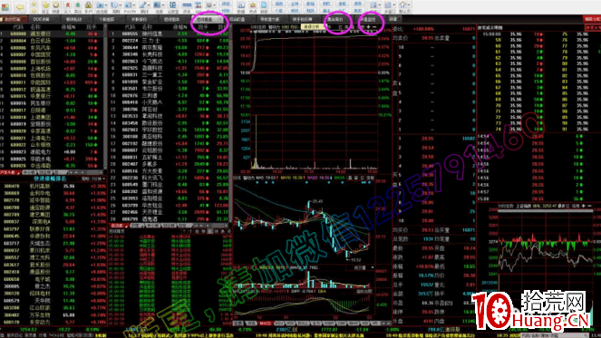Click the down arrow toolbar icon
Viewport: 601px width, 338px height.
coord(34,11)
